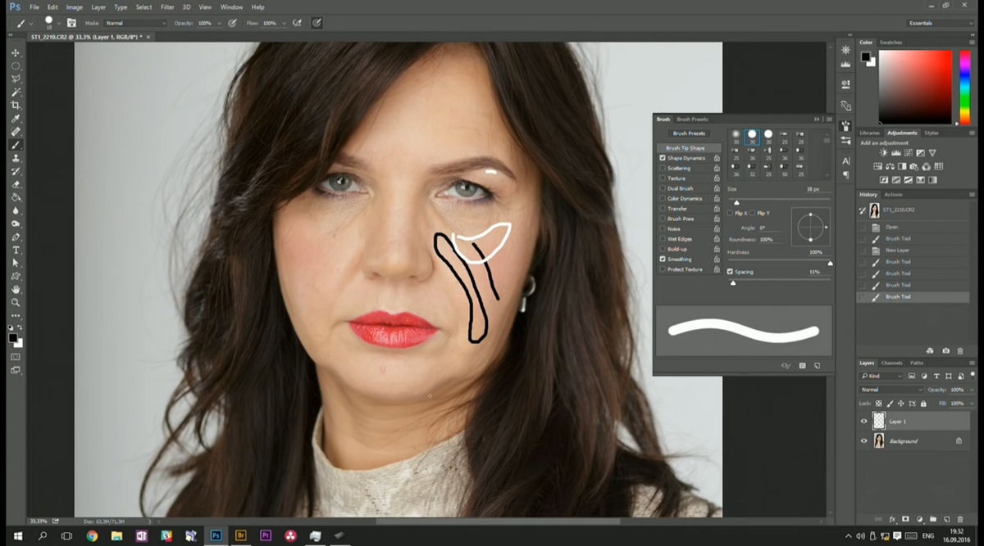Screen dimensions: 984x546
Task: Create a new group folder icon
Action: click(x=932, y=520)
